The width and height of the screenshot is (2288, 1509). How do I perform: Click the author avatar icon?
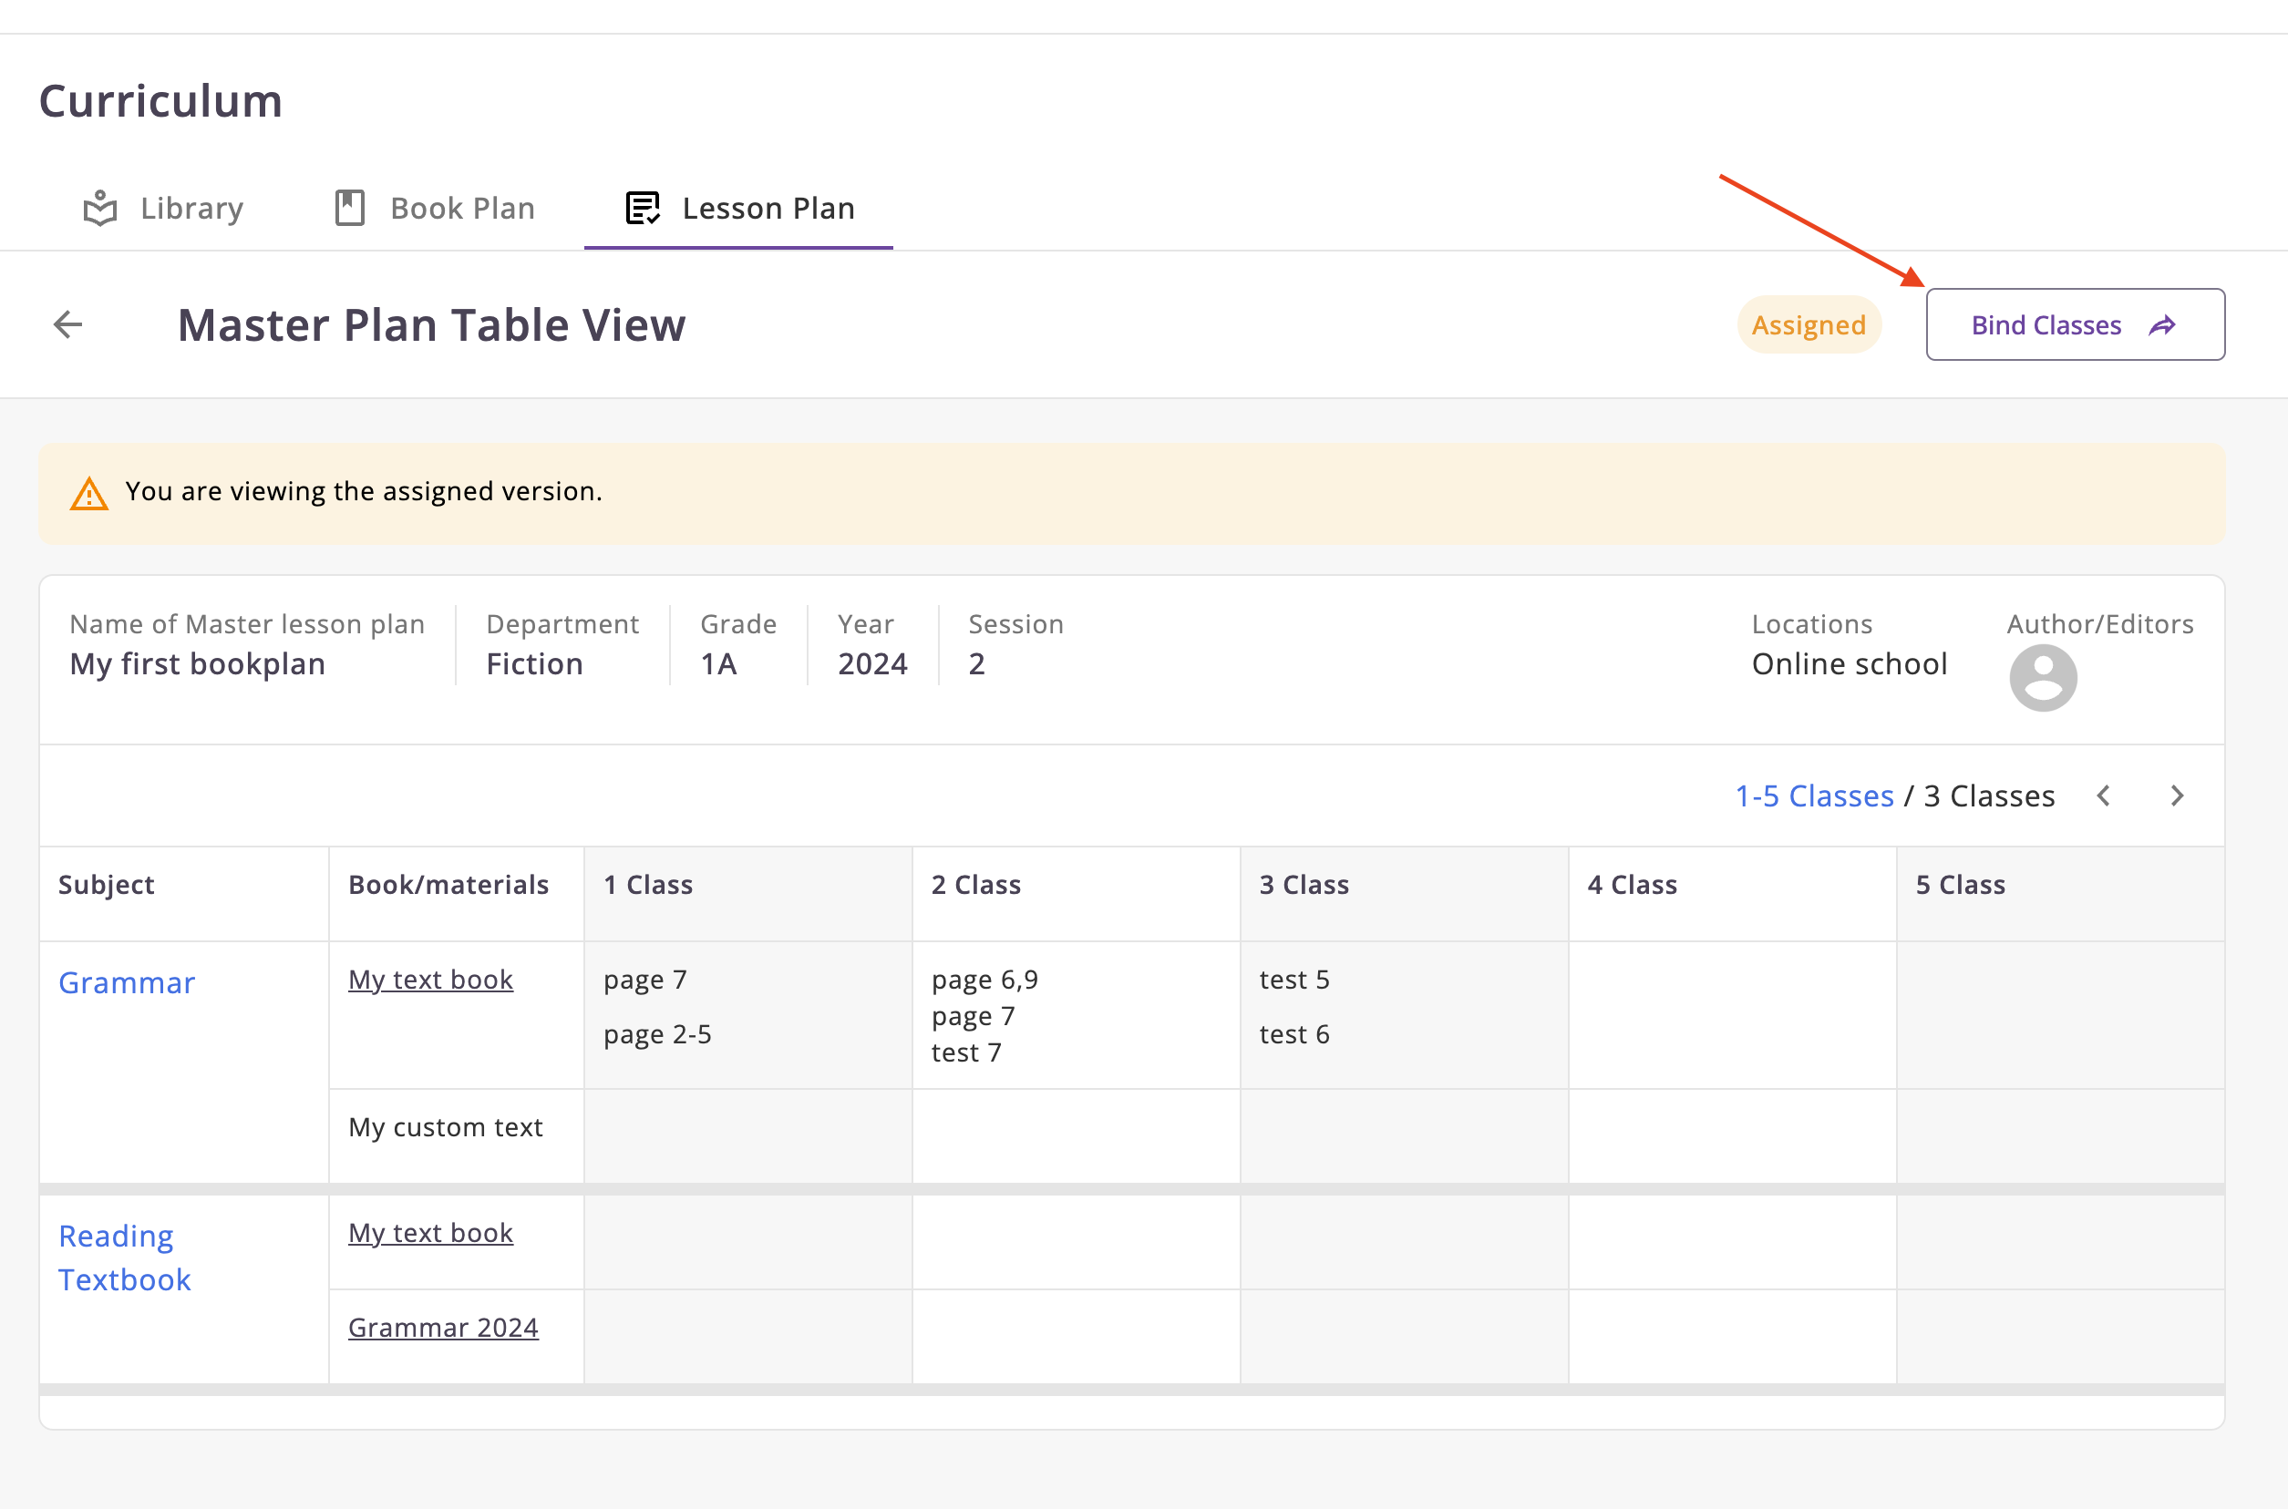click(2043, 678)
